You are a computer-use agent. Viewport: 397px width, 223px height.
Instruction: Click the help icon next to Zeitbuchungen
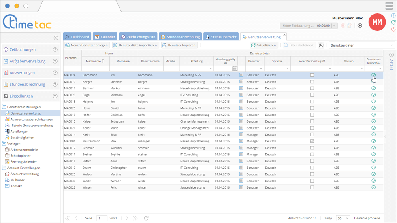coord(55,50)
